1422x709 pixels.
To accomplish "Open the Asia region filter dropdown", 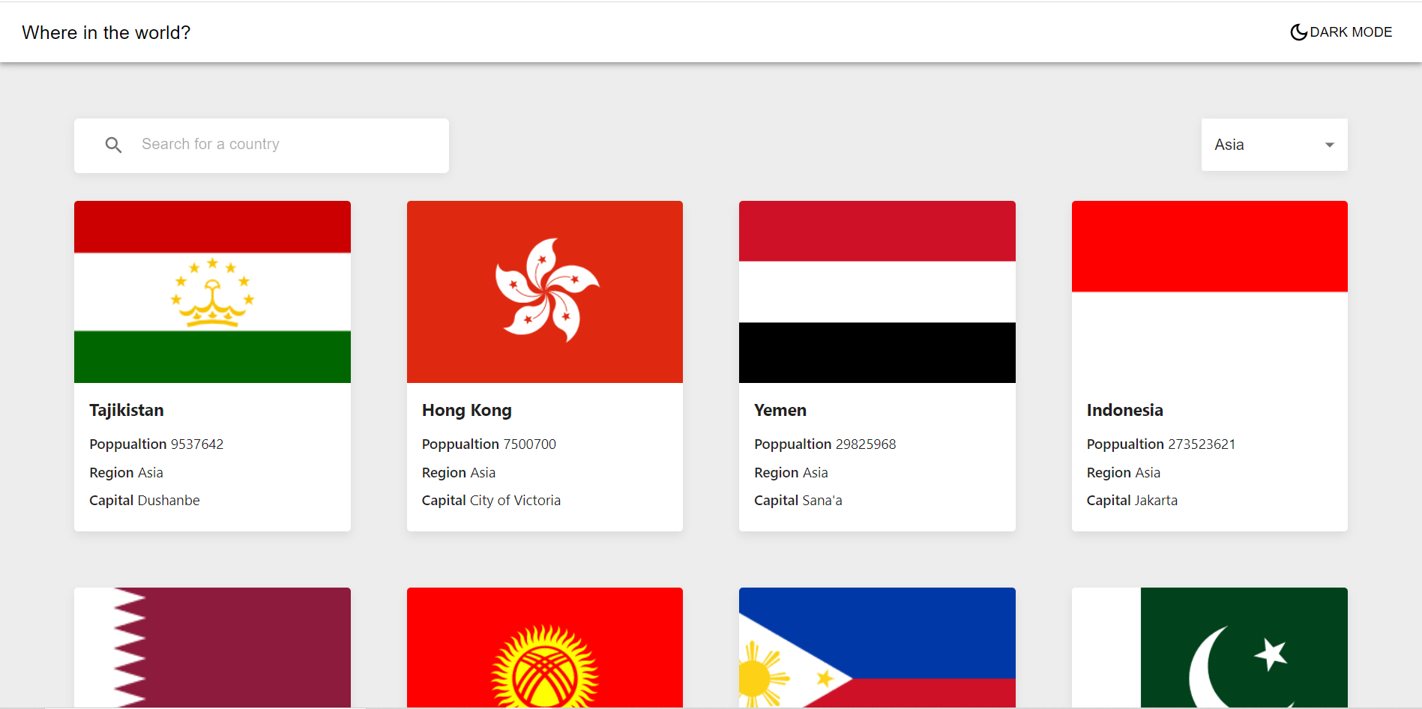I will coord(1274,144).
